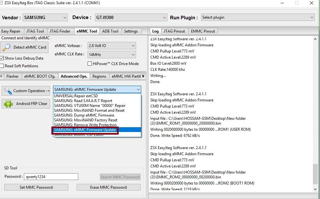
Task: Click log scrollbar down arrow
Action: pyautogui.click(x=315, y=189)
